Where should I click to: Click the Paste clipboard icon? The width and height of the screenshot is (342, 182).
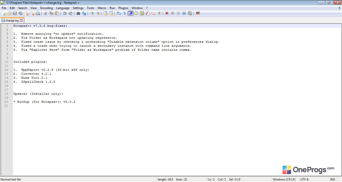point(57,13)
